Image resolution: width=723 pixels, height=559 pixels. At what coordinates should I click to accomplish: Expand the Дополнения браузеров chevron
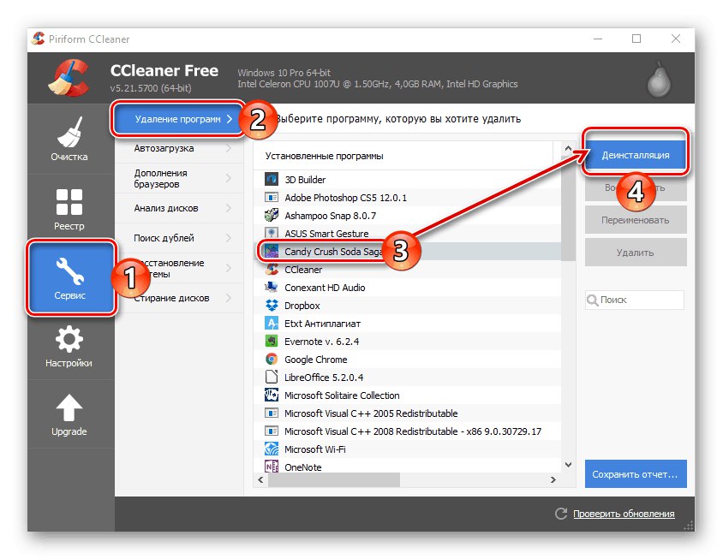(x=229, y=178)
